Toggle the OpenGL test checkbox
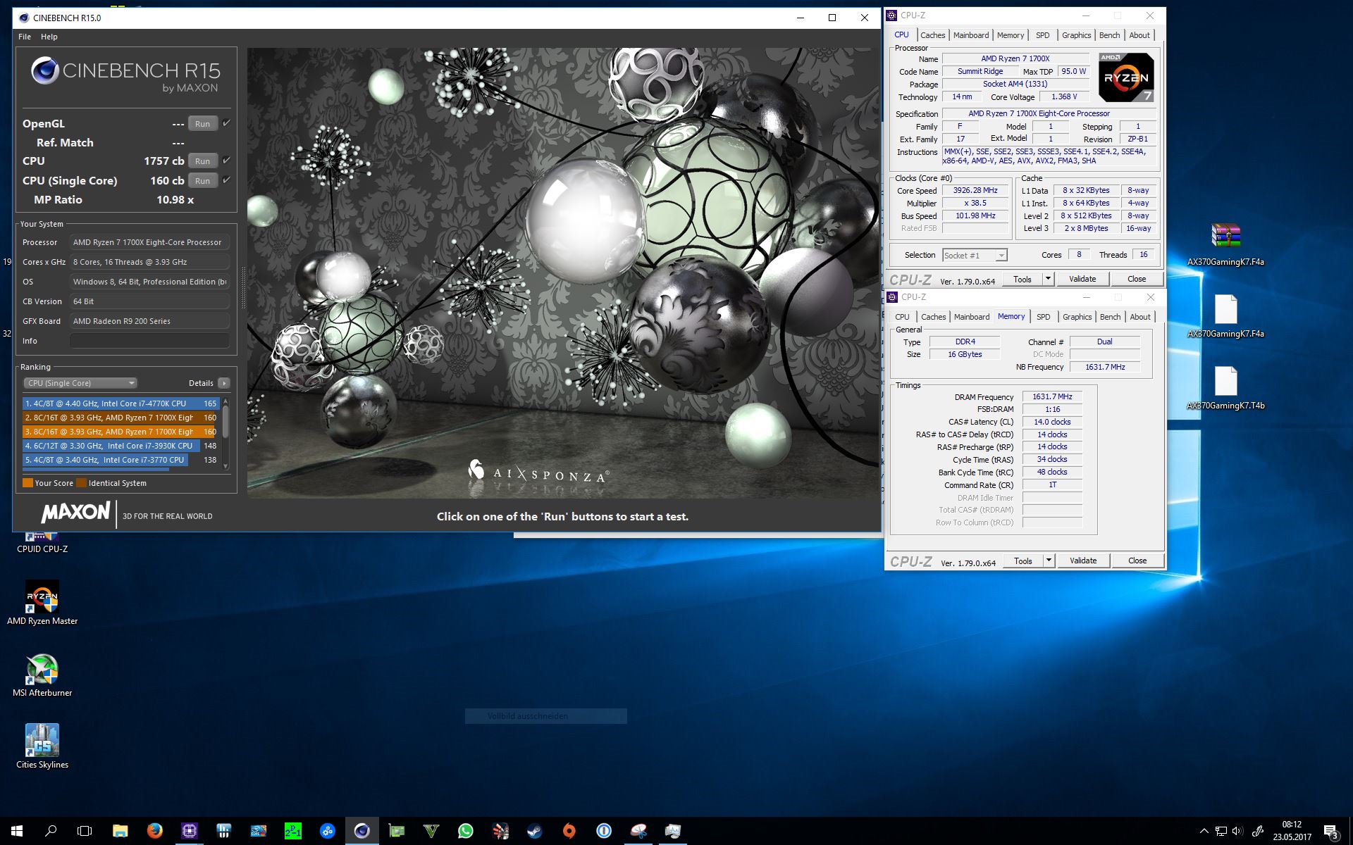This screenshot has width=1353, height=845. click(227, 123)
